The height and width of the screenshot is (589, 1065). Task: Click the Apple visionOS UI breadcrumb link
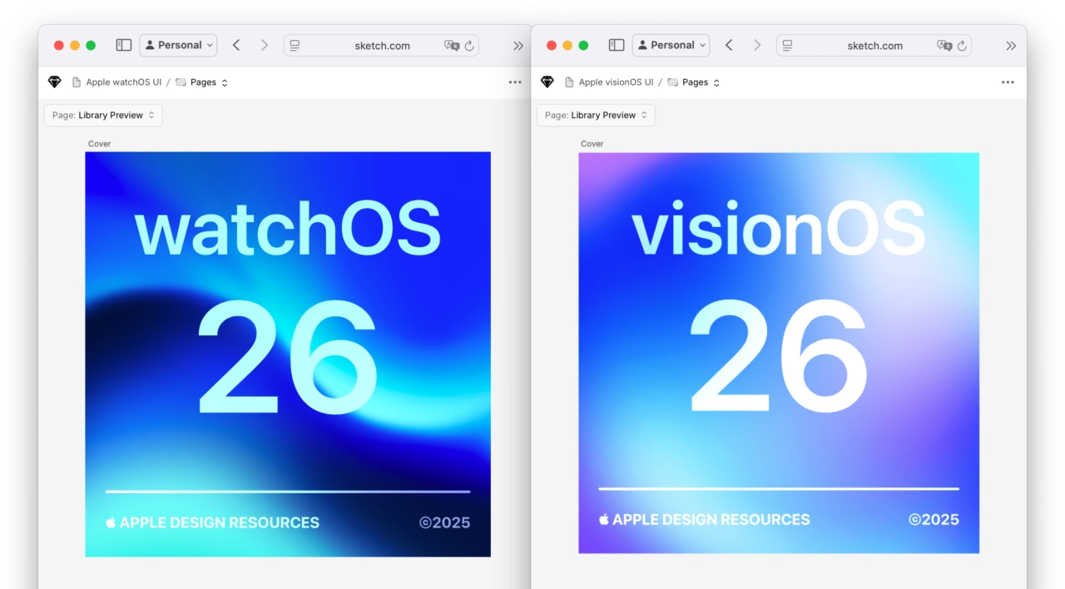click(x=616, y=82)
